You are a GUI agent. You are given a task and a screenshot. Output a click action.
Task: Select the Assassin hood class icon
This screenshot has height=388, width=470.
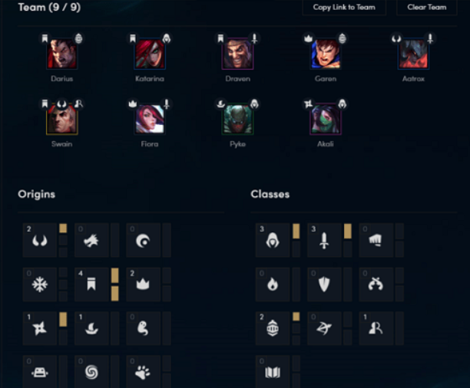tap(273, 240)
